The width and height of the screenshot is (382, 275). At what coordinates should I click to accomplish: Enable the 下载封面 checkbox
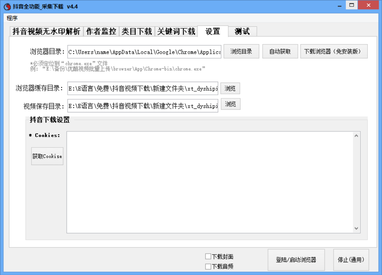click(208, 257)
